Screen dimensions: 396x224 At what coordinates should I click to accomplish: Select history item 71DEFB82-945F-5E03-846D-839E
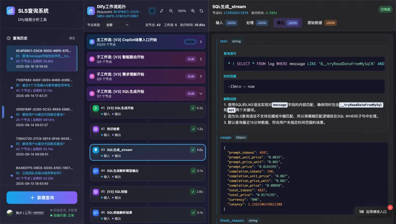pos(42,88)
